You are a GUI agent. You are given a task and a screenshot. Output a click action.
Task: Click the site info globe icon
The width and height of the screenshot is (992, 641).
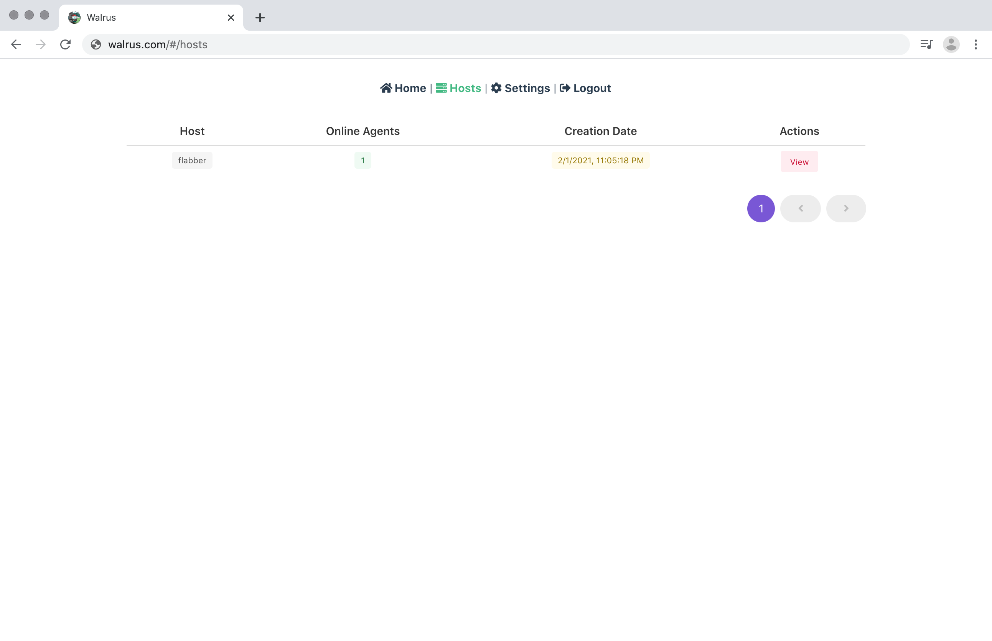point(96,44)
